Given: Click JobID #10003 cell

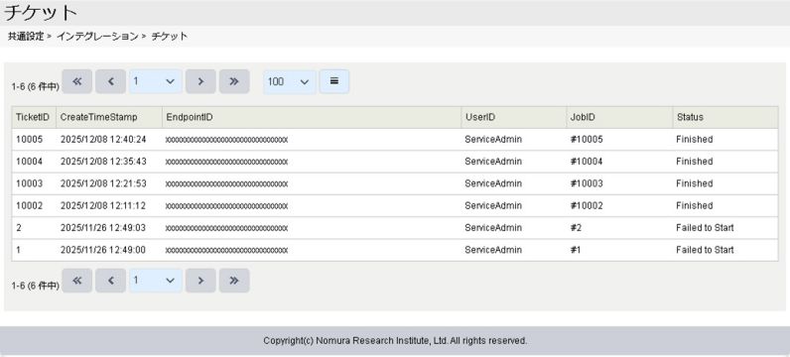Looking at the screenshot, I should point(619,183).
